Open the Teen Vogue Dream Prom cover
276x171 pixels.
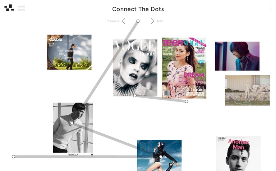(184, 68)
